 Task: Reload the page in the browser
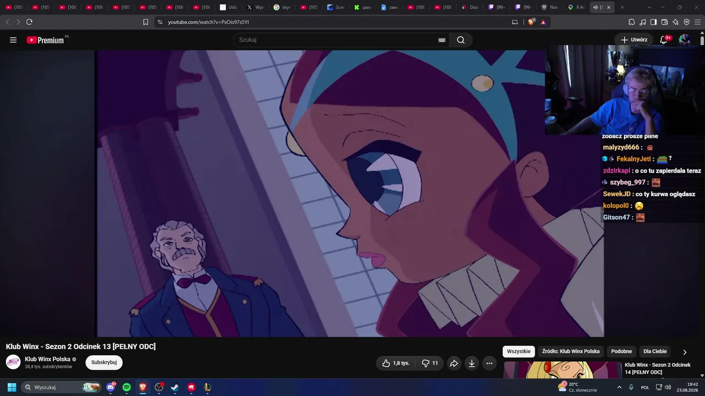29,22
